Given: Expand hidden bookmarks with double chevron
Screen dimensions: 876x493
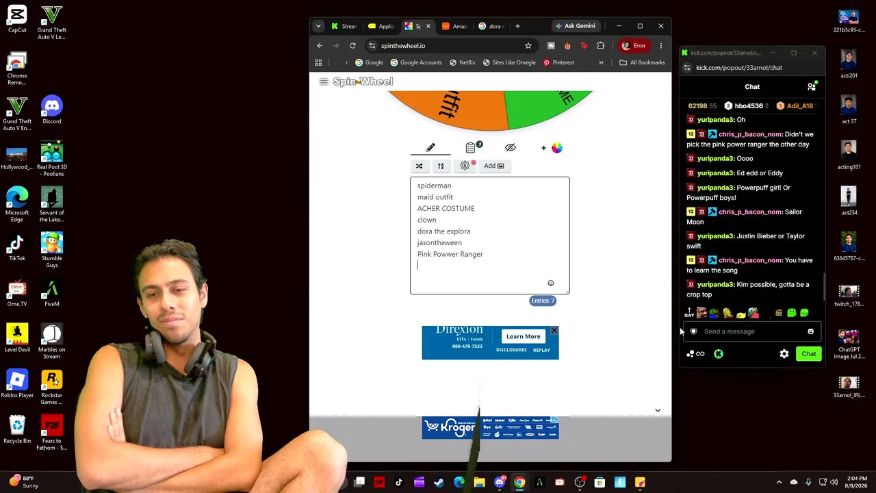Looking at the screenshot, I should (601, 62).
